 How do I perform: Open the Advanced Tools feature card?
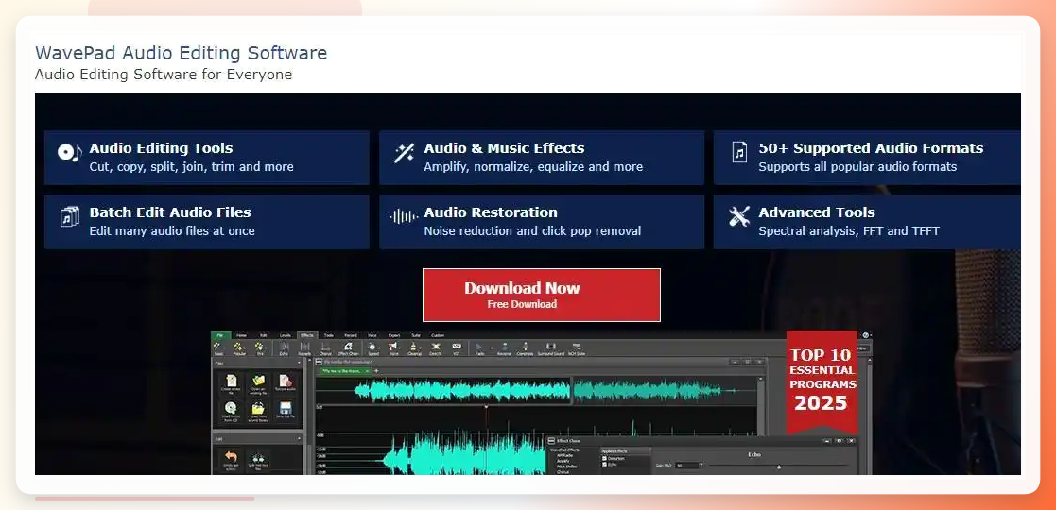867,222
